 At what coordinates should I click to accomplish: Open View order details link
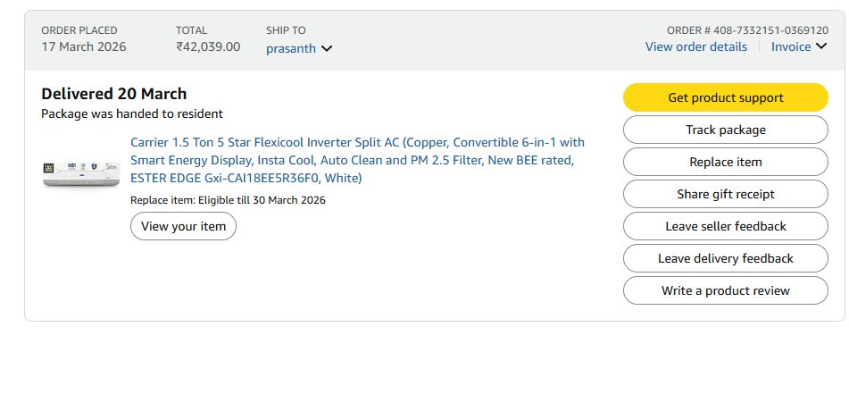695,46
